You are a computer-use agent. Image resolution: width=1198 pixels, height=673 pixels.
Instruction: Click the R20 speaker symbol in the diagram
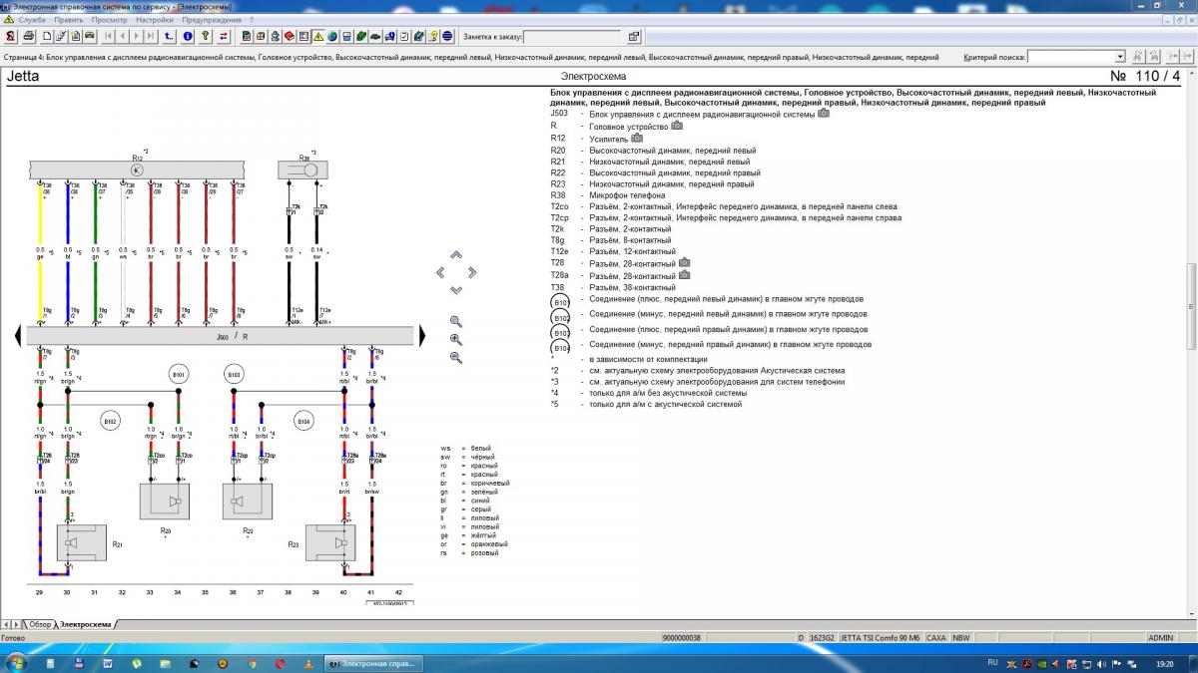tap(164, 501)
